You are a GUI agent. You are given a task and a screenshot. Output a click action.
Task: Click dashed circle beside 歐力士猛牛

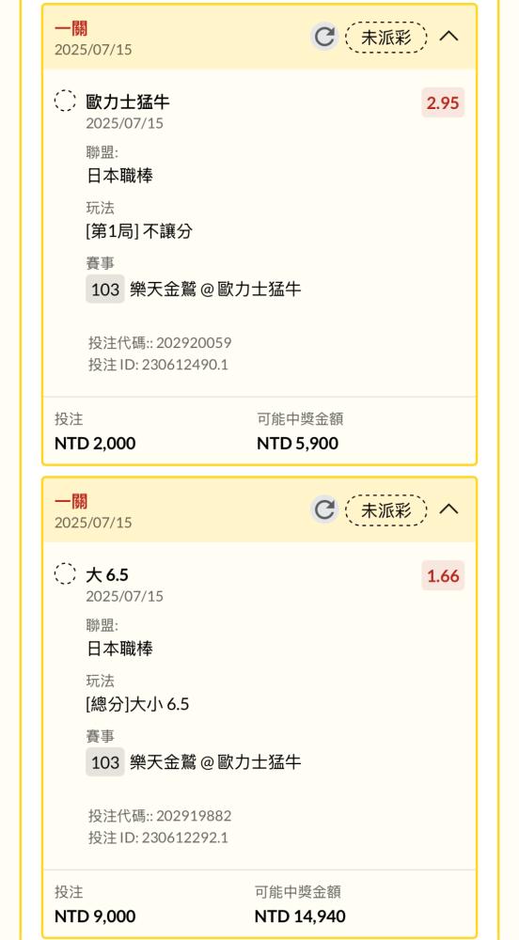click(65, 101)
